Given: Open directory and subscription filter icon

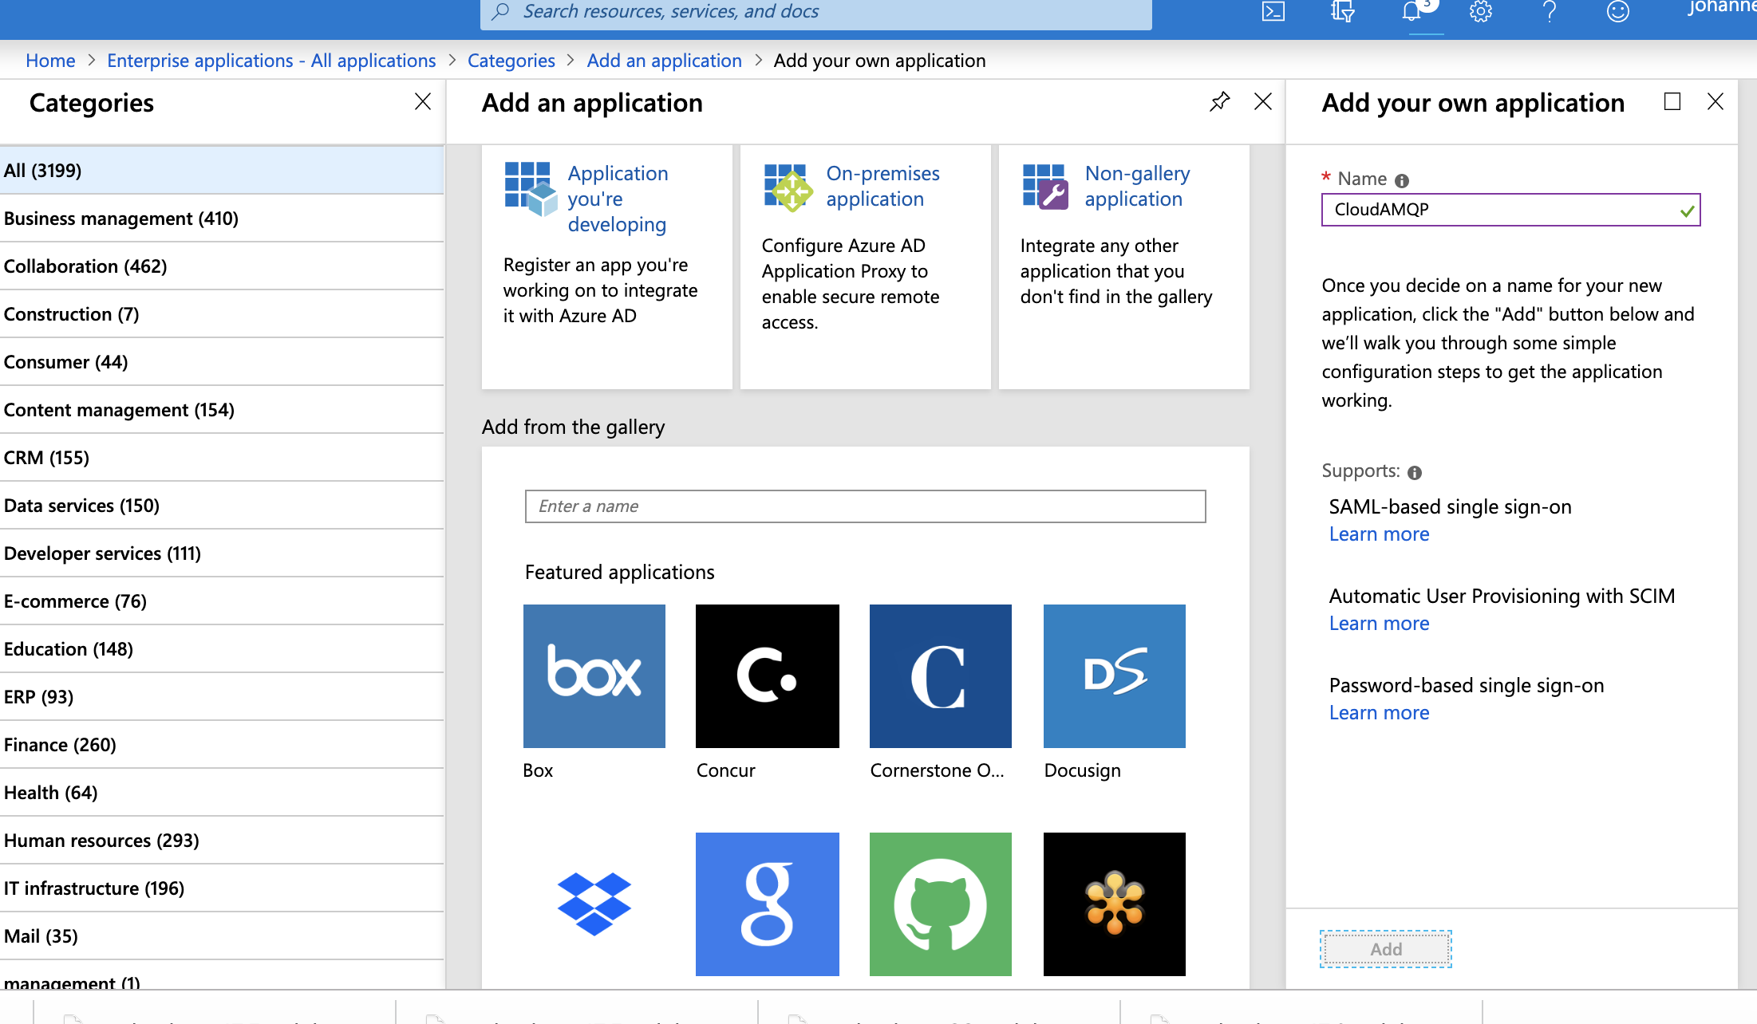Looking at the screenshot, I should click(1343, 11).
